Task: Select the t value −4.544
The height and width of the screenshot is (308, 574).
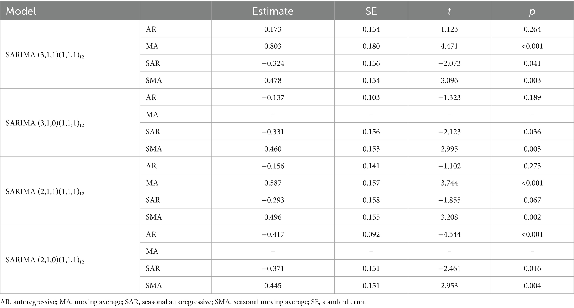Action: [x=449, y=234]
